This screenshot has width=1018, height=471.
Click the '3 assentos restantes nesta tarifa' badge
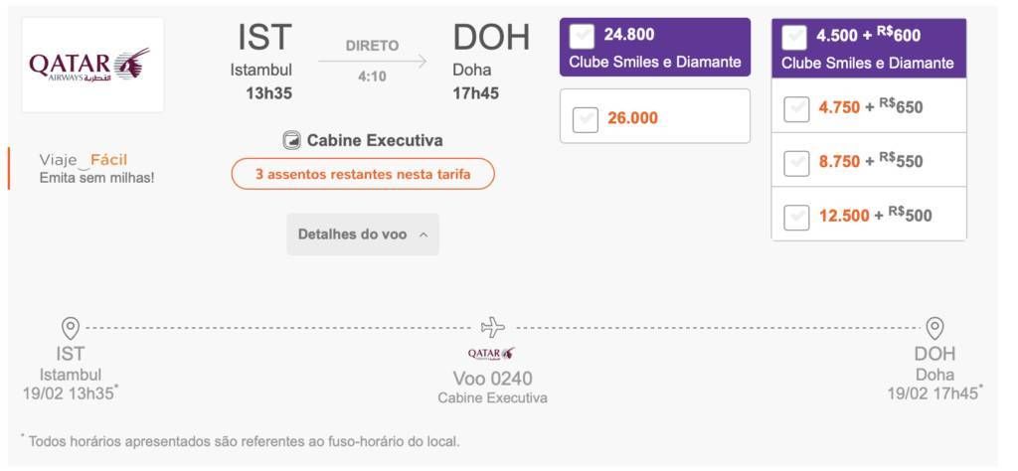tap(363, 174)
